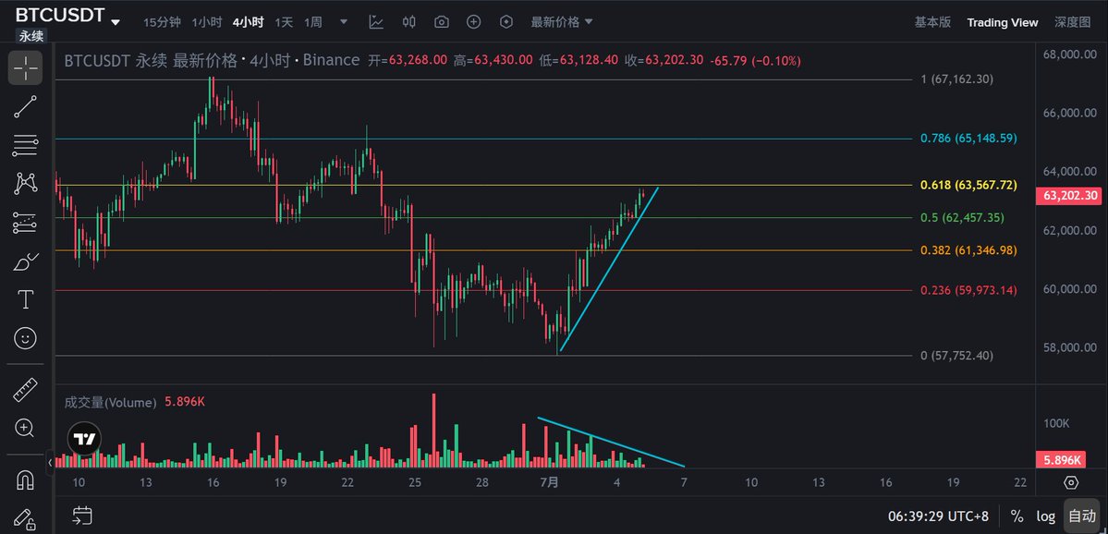Select the text annotation tool

pyautogui.click(x=26, y=299)
